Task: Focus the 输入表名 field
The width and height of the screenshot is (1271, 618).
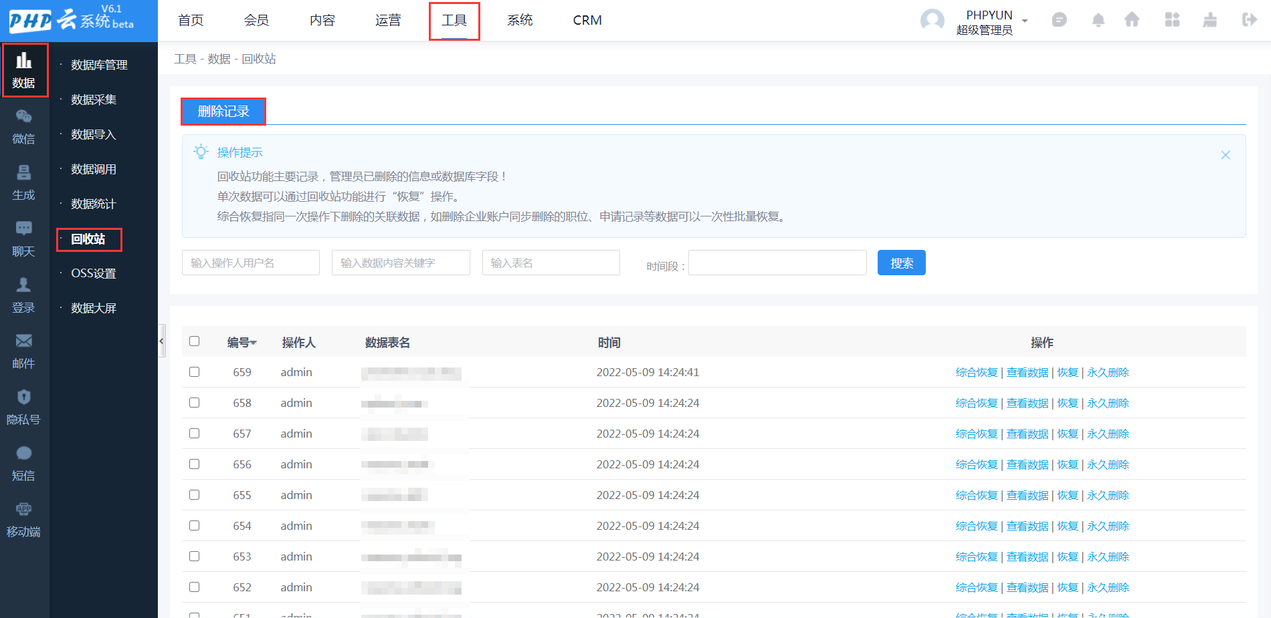Action: (551, 263)
